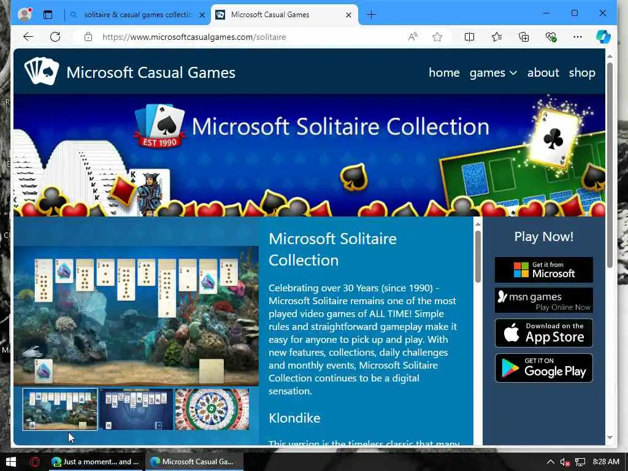Activate Read Aloud in the address bar
This screenshot has width=628, height=471.
pos(413,37)
